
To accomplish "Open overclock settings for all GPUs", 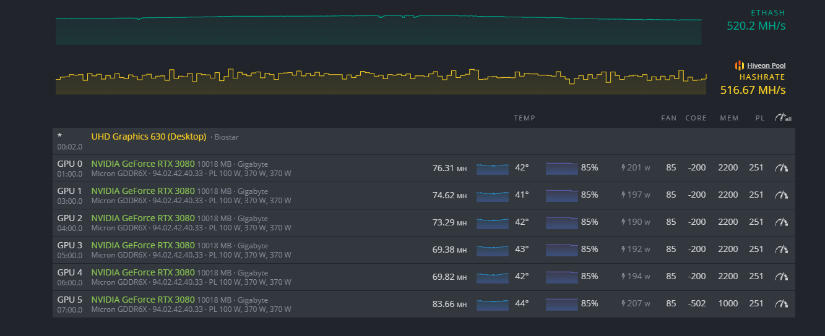I will pyautogui.click(x=783, y=117).
